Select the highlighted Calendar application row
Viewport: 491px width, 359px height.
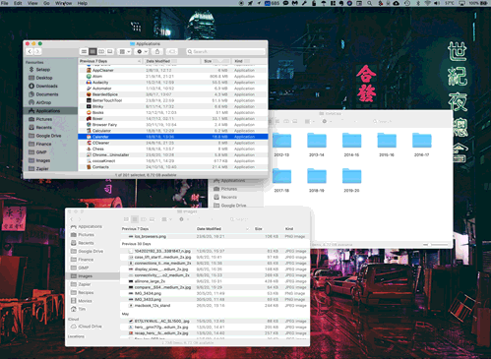coord(173,137)
